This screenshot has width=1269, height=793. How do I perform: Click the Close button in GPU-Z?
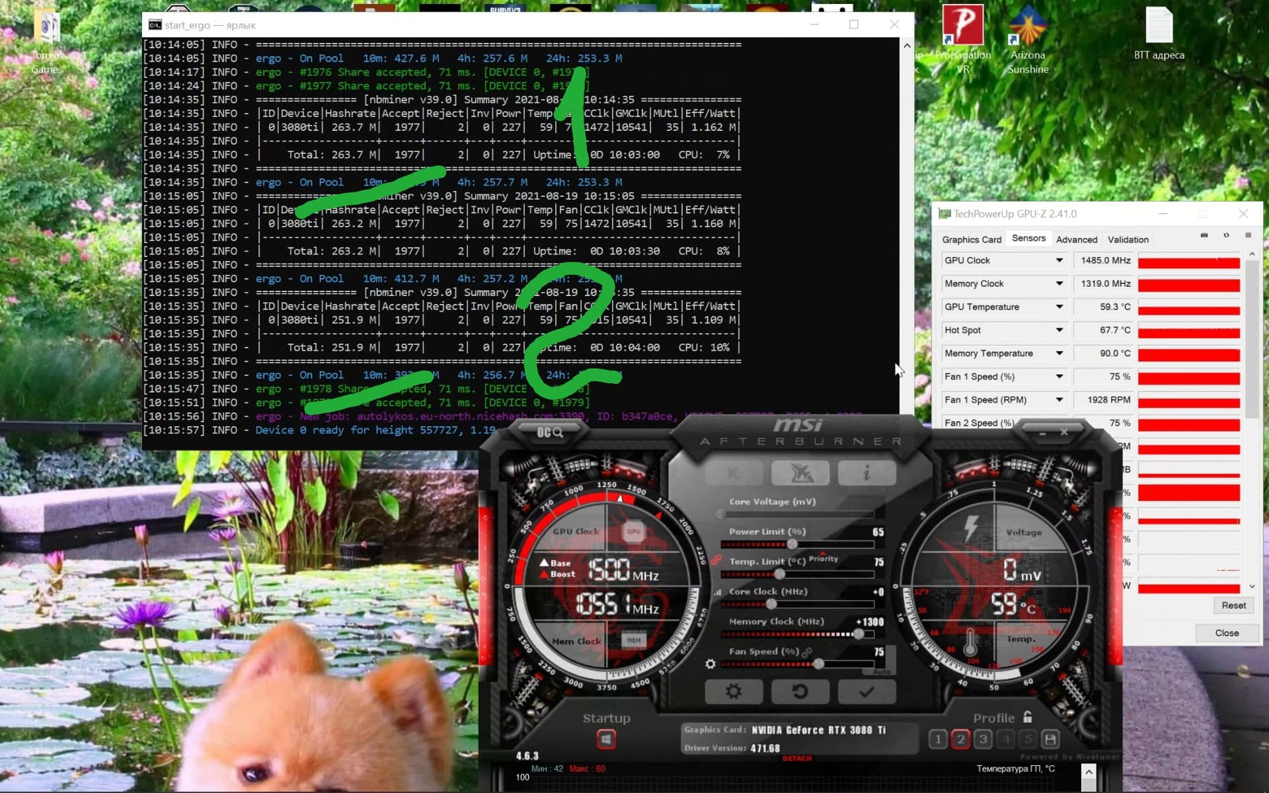pyautogui.click(x=1227, y=633)
